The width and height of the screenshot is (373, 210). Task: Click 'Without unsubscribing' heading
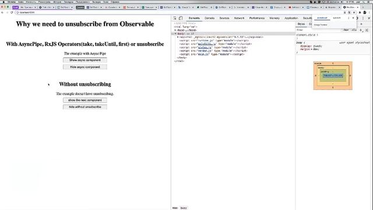coord(85,84)
